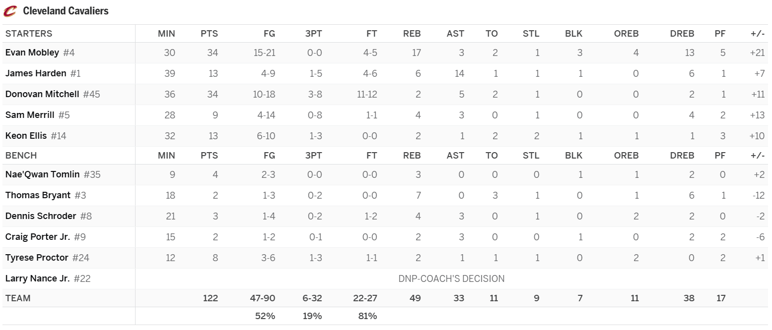Select the starters REB column header
772x330 pixels.
click(412, 34)
